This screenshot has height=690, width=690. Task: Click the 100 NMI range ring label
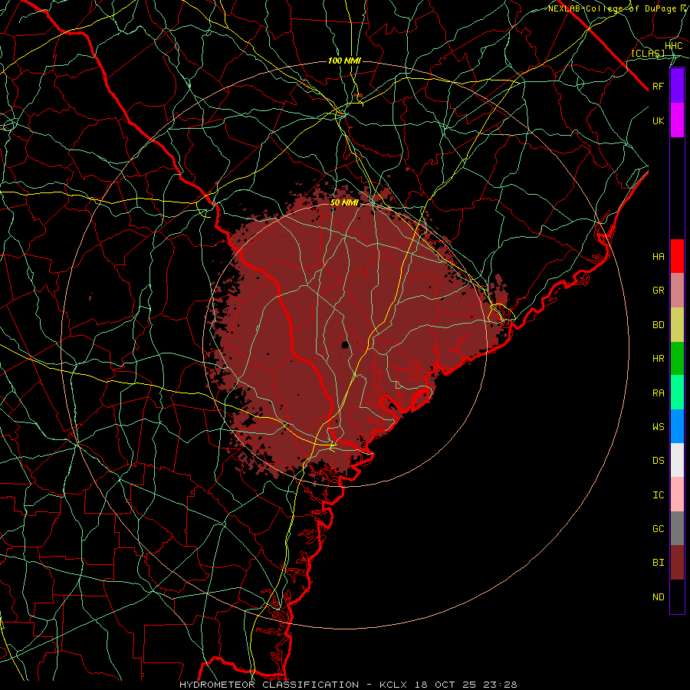(344, 61)
